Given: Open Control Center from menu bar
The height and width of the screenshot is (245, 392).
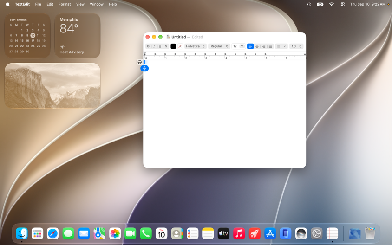Looking at the screenshot, I should pyautogui.click(x=343, y=4).
